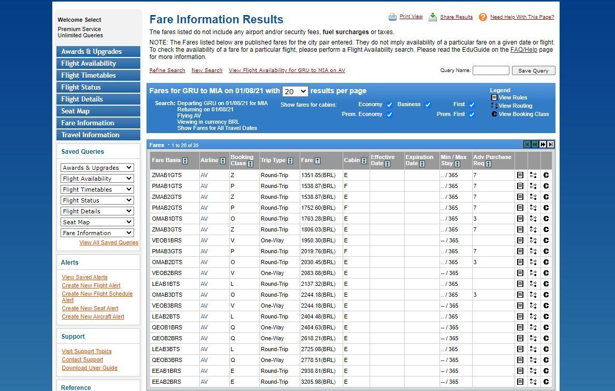Uncheck the Business cabin checkbox
This screenshot has width=615, height=391.
(x=428, y=105)
